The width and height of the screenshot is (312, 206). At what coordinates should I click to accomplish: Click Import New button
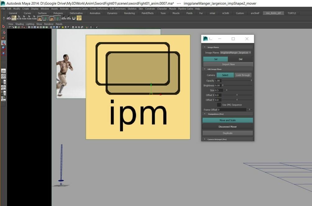point(228,64)
